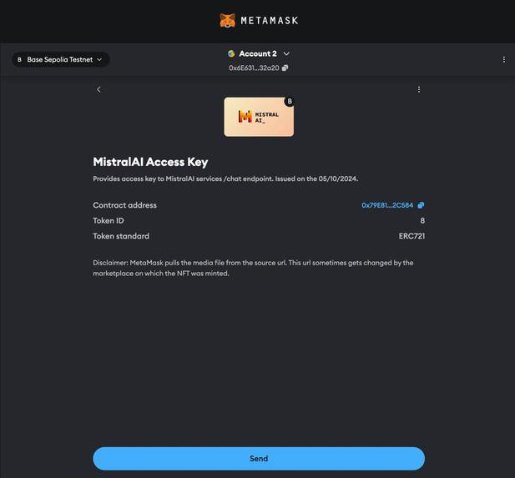This screenshot has height=478, width=515.
Task: Click the Send button
Action: click(259, 458)
